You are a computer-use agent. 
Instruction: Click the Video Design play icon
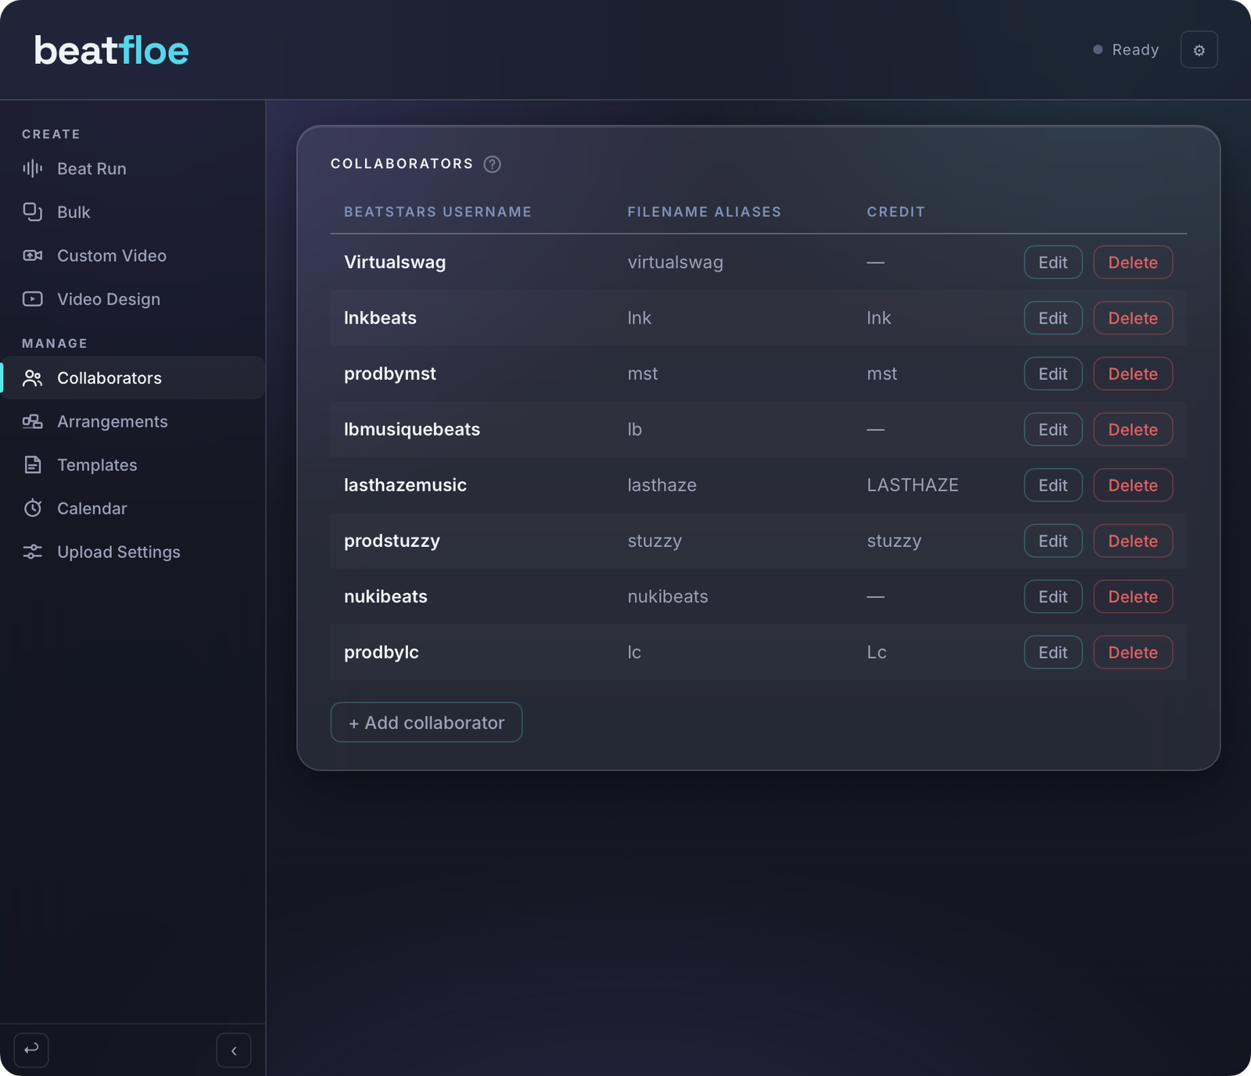point(33,299)
